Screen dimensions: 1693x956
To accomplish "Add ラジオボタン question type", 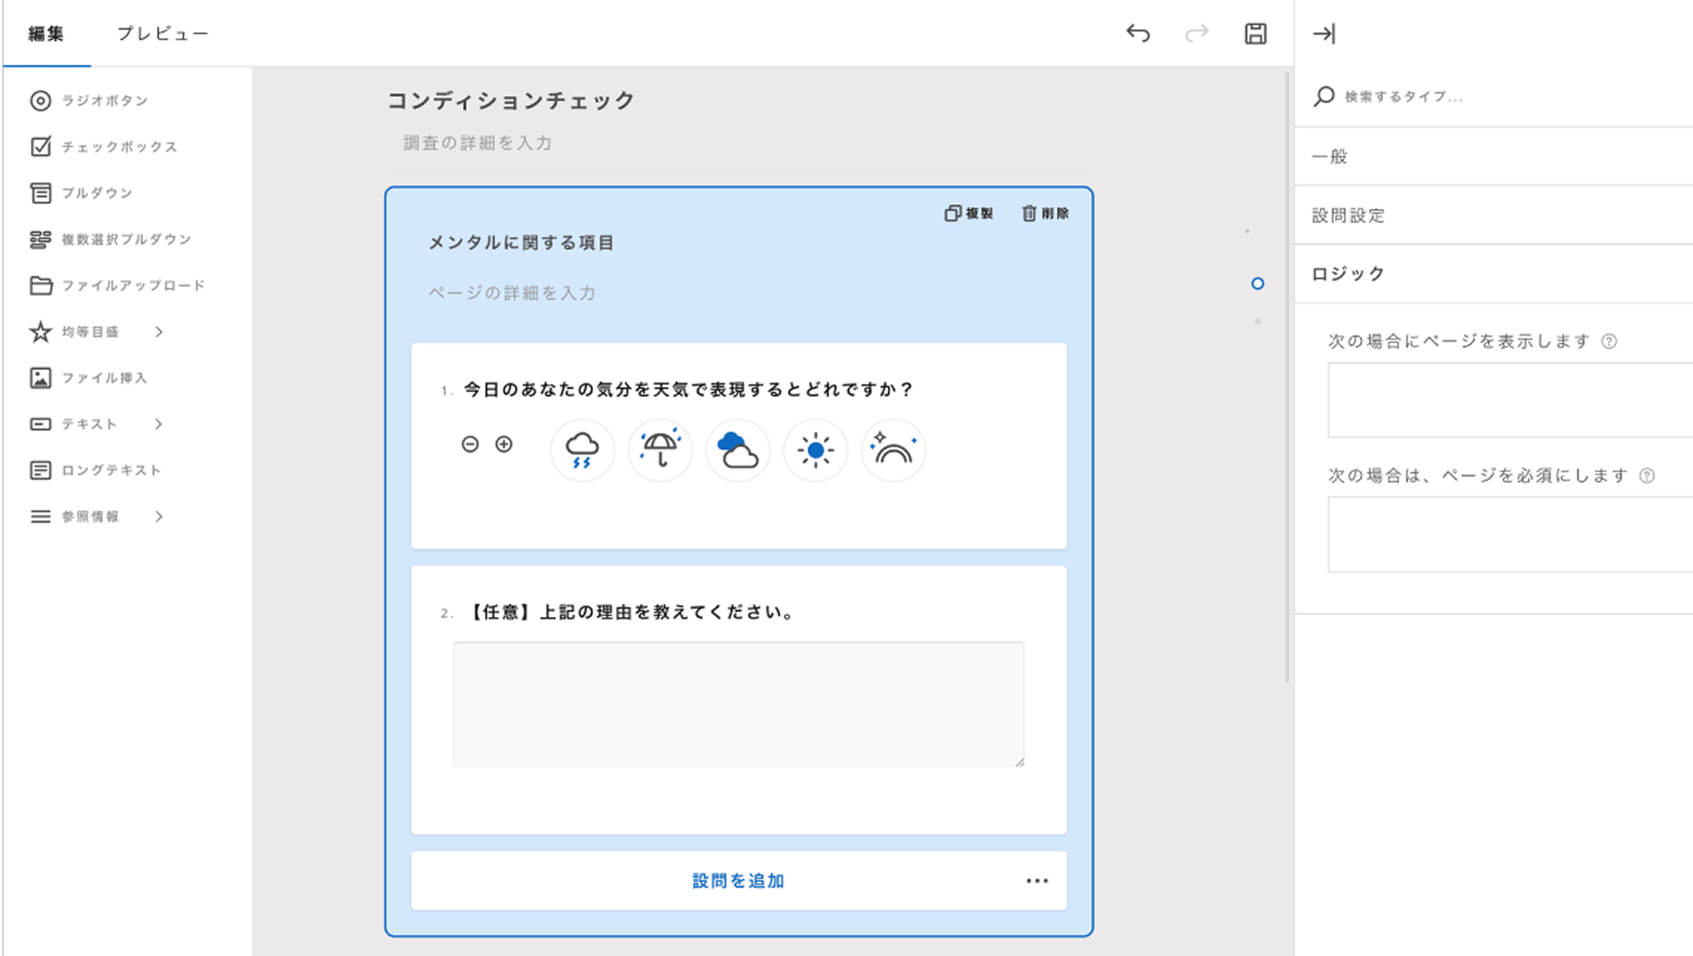I will pyautogui.click(x=104, y=101).
